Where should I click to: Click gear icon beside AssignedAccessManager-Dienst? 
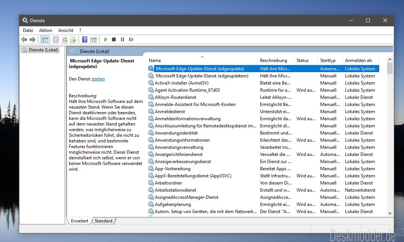click(x=151, y=197)
